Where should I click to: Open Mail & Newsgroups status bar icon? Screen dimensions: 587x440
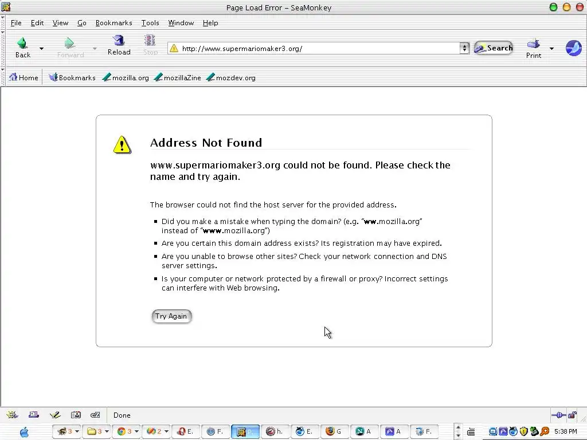click(34, 415)
